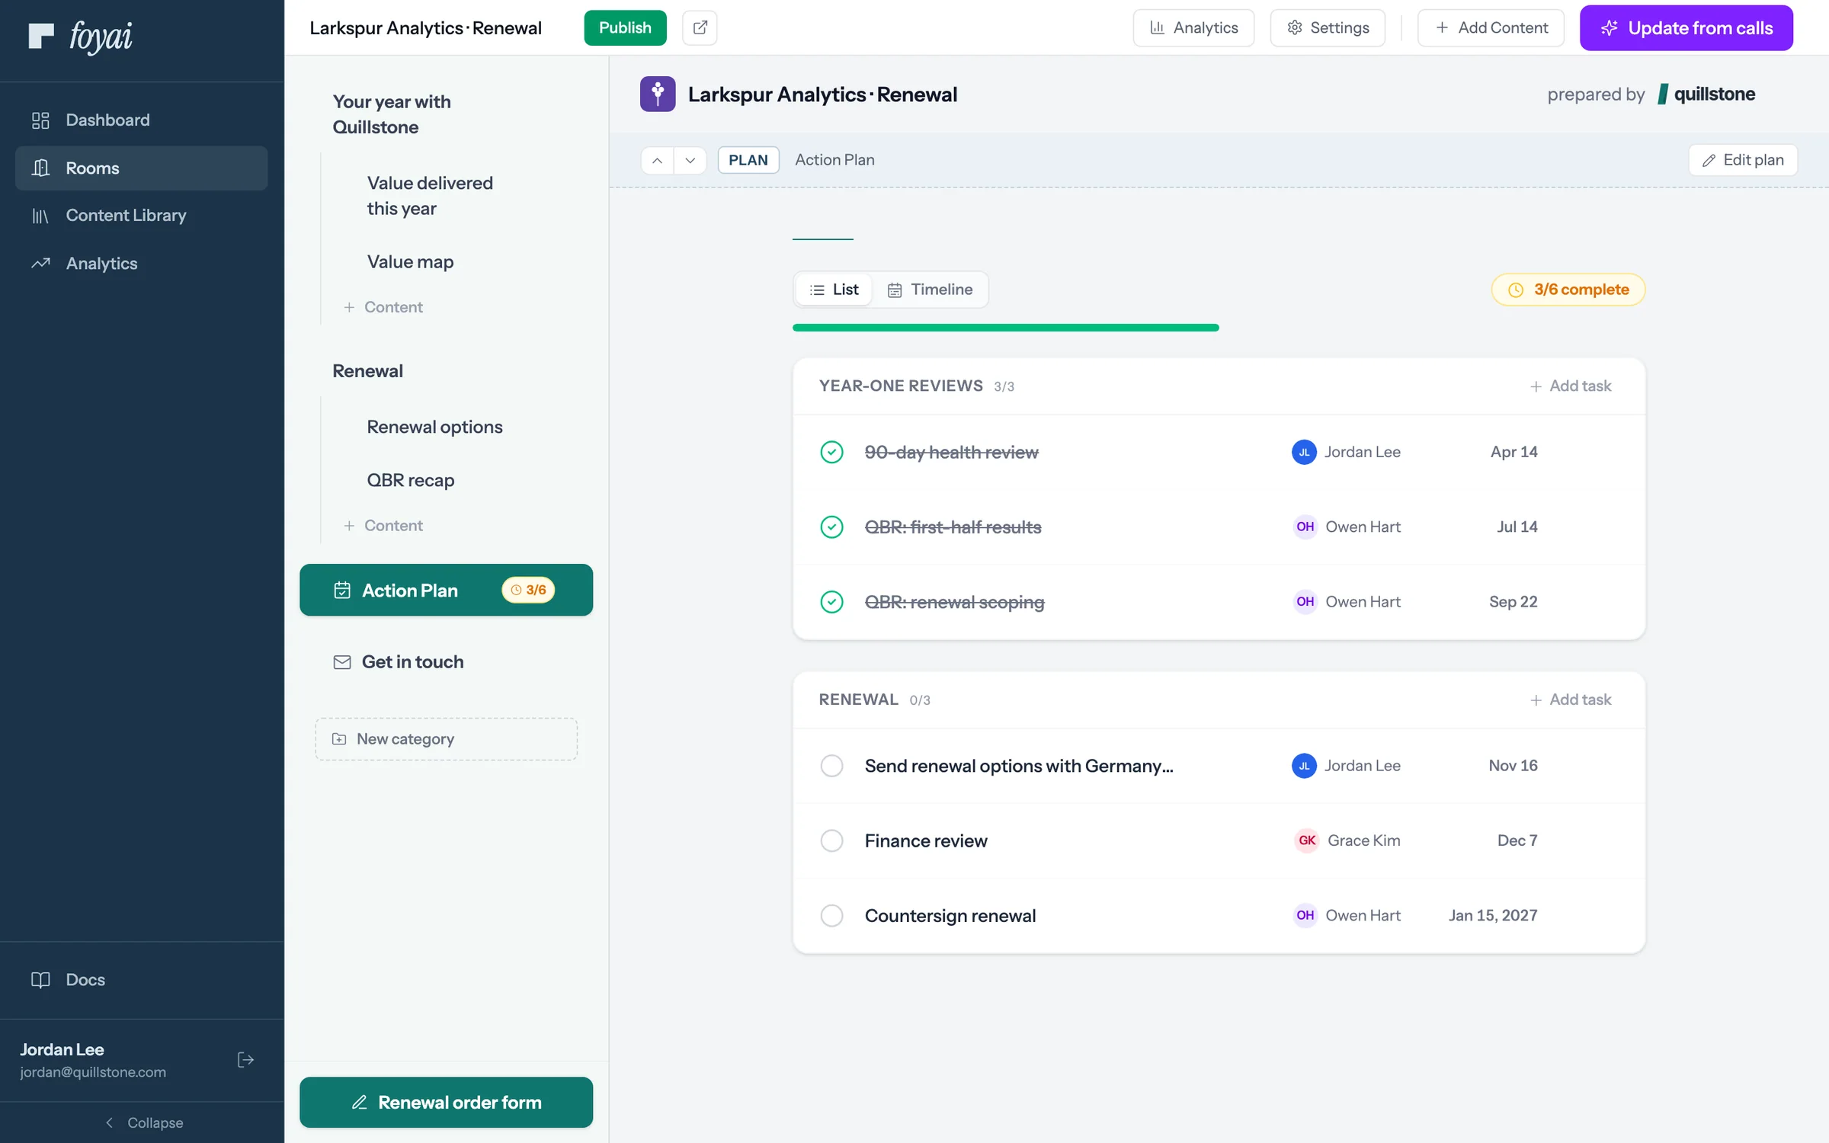Add task to the Renewal group
This screenshot has width=1829, height=1143.
pos(1571,700)
